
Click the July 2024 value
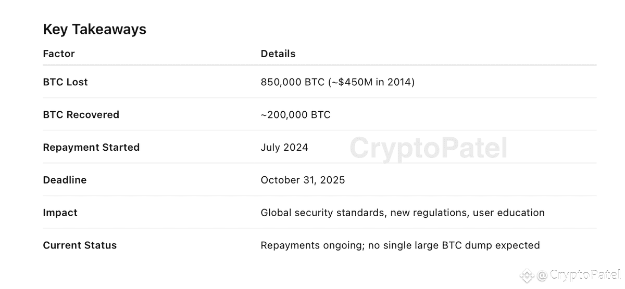[284, 148]
